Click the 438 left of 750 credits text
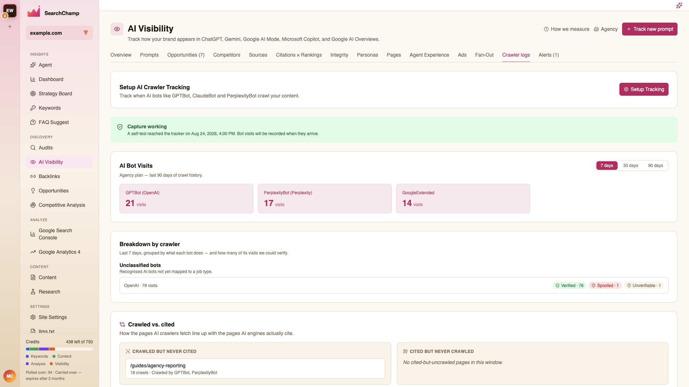 click(x=79, y=342)
